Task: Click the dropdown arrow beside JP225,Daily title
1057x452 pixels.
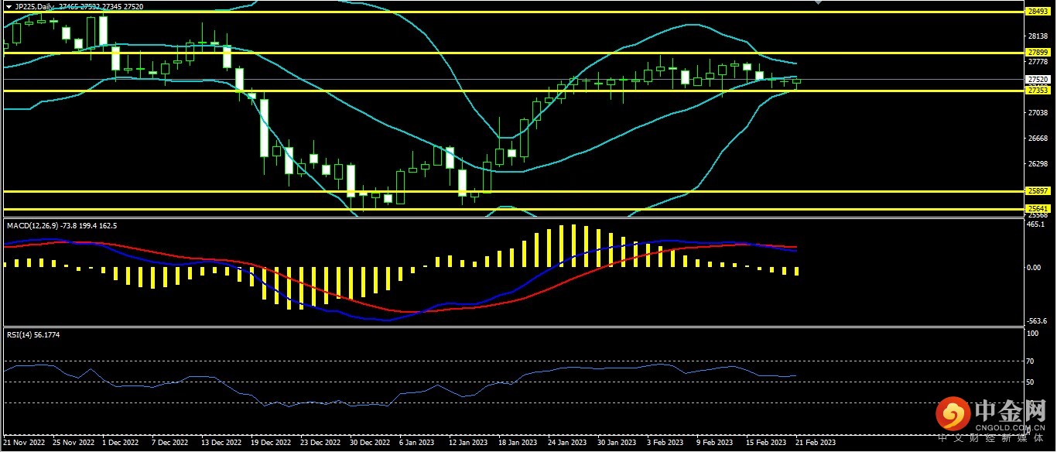Action: [x=9, y=6]
